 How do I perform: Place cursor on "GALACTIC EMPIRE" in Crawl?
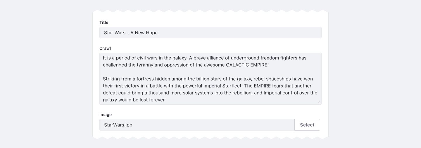click(x=247, y=65)
